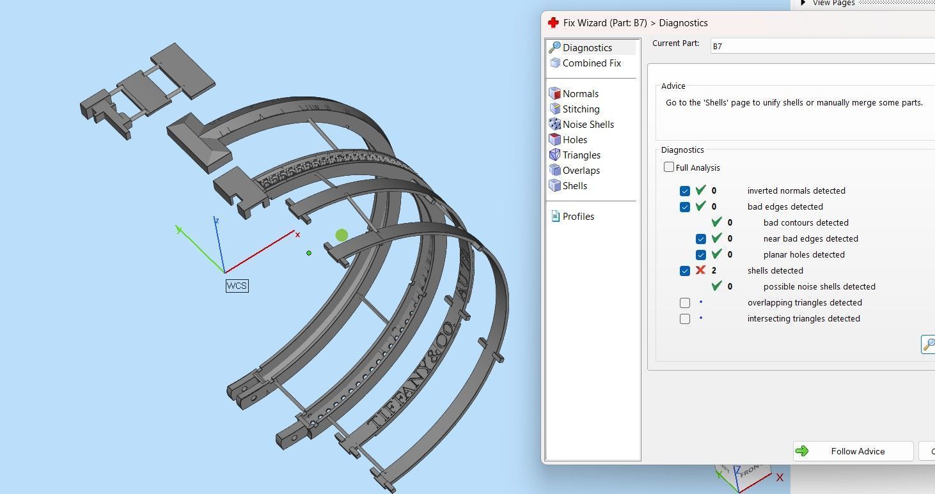935x494 pixels.
Task: Uncheck shells detected checkbox
Action: 685,270
